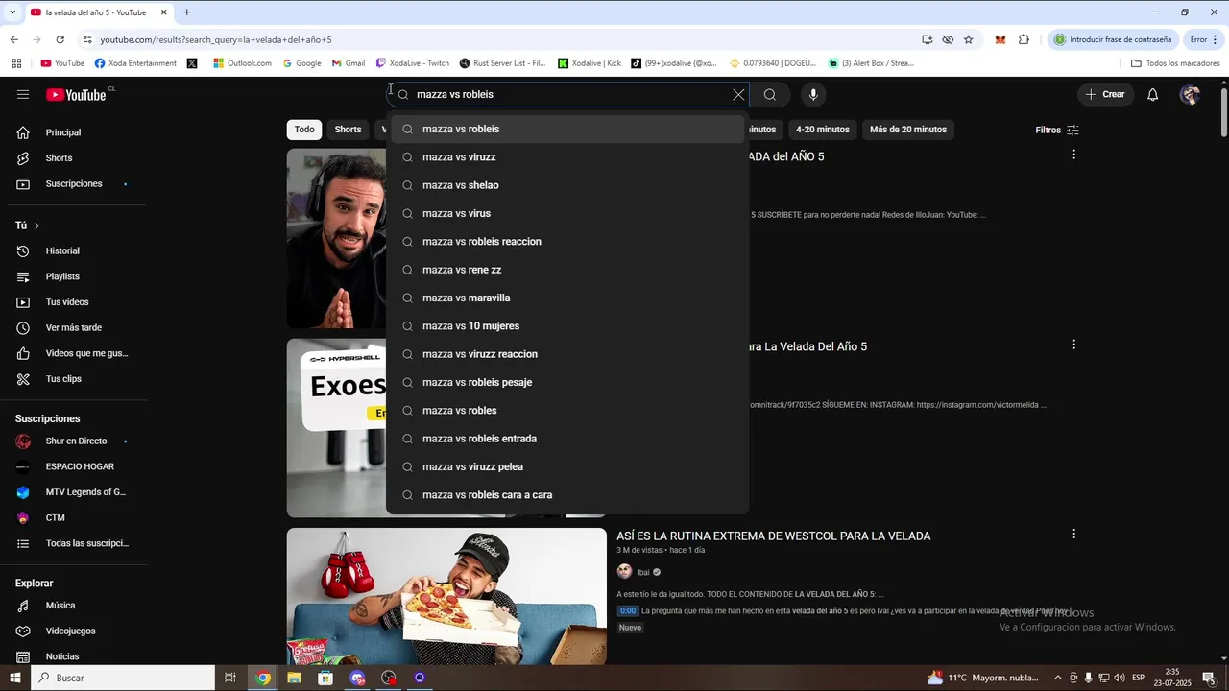
Task: Select the Más de 20 minutos chip
Action: pos(908,130)
